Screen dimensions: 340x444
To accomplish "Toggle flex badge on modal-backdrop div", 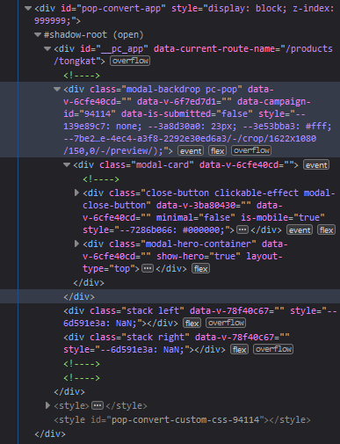I will (x=217, y=150).
